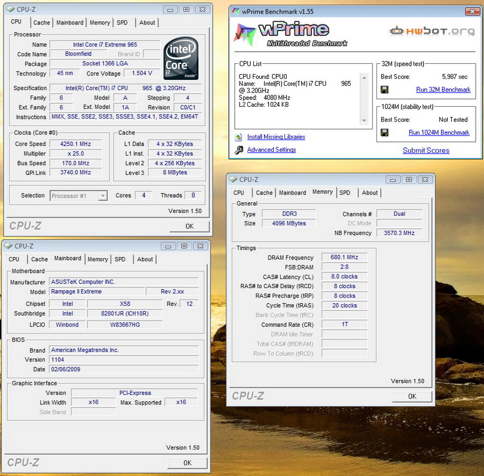Minimize the CPU-Z Mainboard window
This screenshot has width=484, height=476.
(x=168, y=246)
